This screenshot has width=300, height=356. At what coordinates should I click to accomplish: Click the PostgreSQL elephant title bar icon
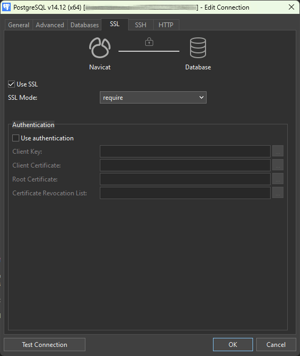click(6, 7)
